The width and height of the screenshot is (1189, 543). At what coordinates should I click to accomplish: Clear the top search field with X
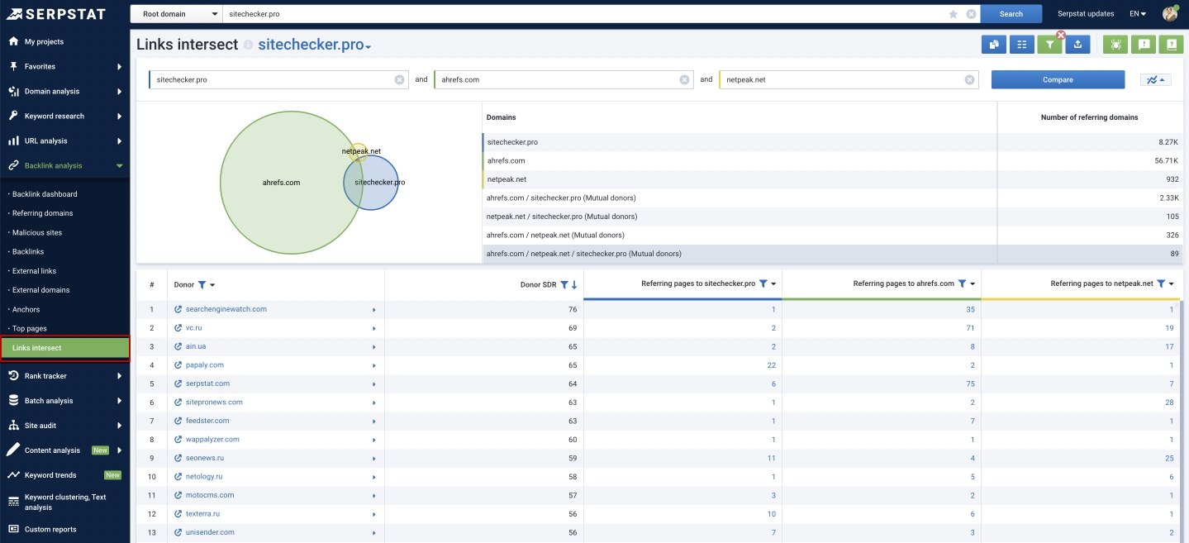(x=971, y=14)
